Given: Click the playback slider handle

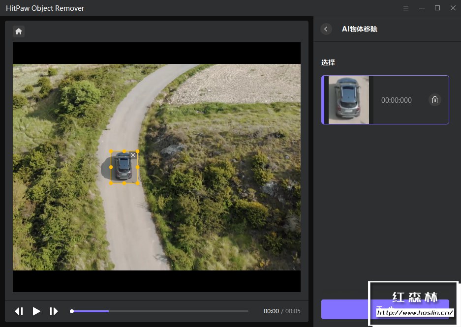Looking at the screenshot, I should (72, 311).
